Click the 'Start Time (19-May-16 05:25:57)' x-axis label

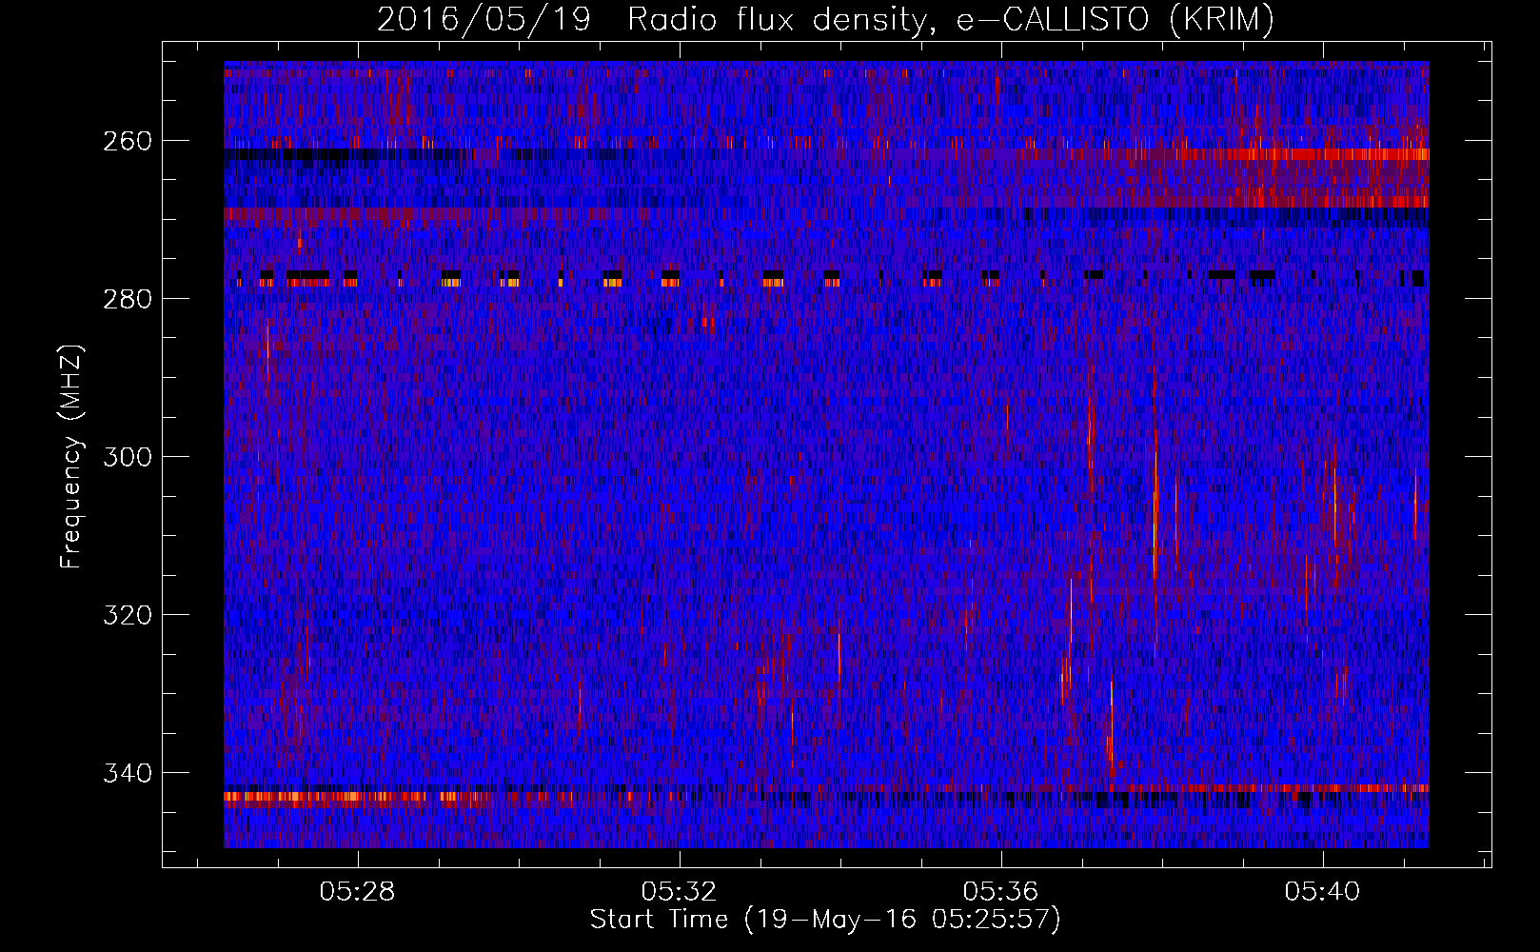[825, 920]
